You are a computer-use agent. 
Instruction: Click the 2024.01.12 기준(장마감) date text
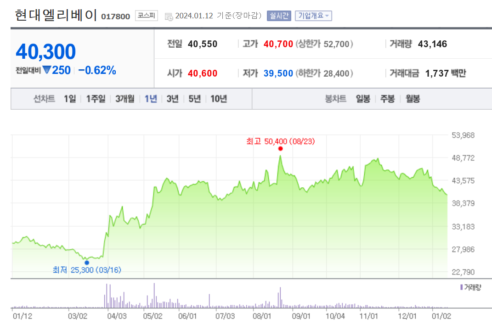pyautogui.click(x=218, y=16)
